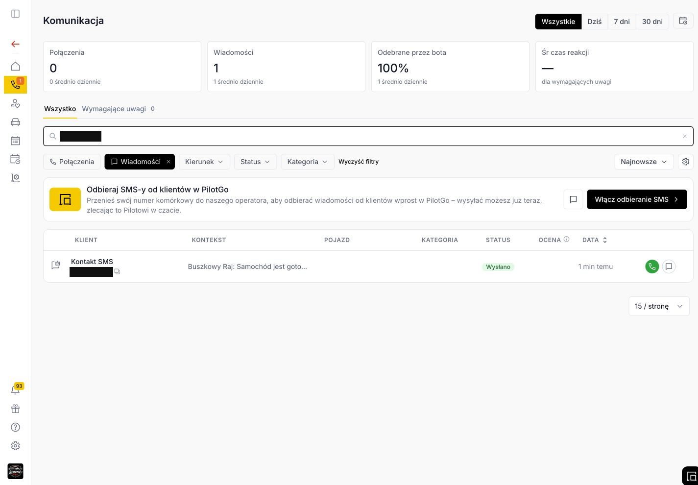Open PilotGo chat widget in corner
Viewport: 698px width, 485px height.
coord(690,476)
